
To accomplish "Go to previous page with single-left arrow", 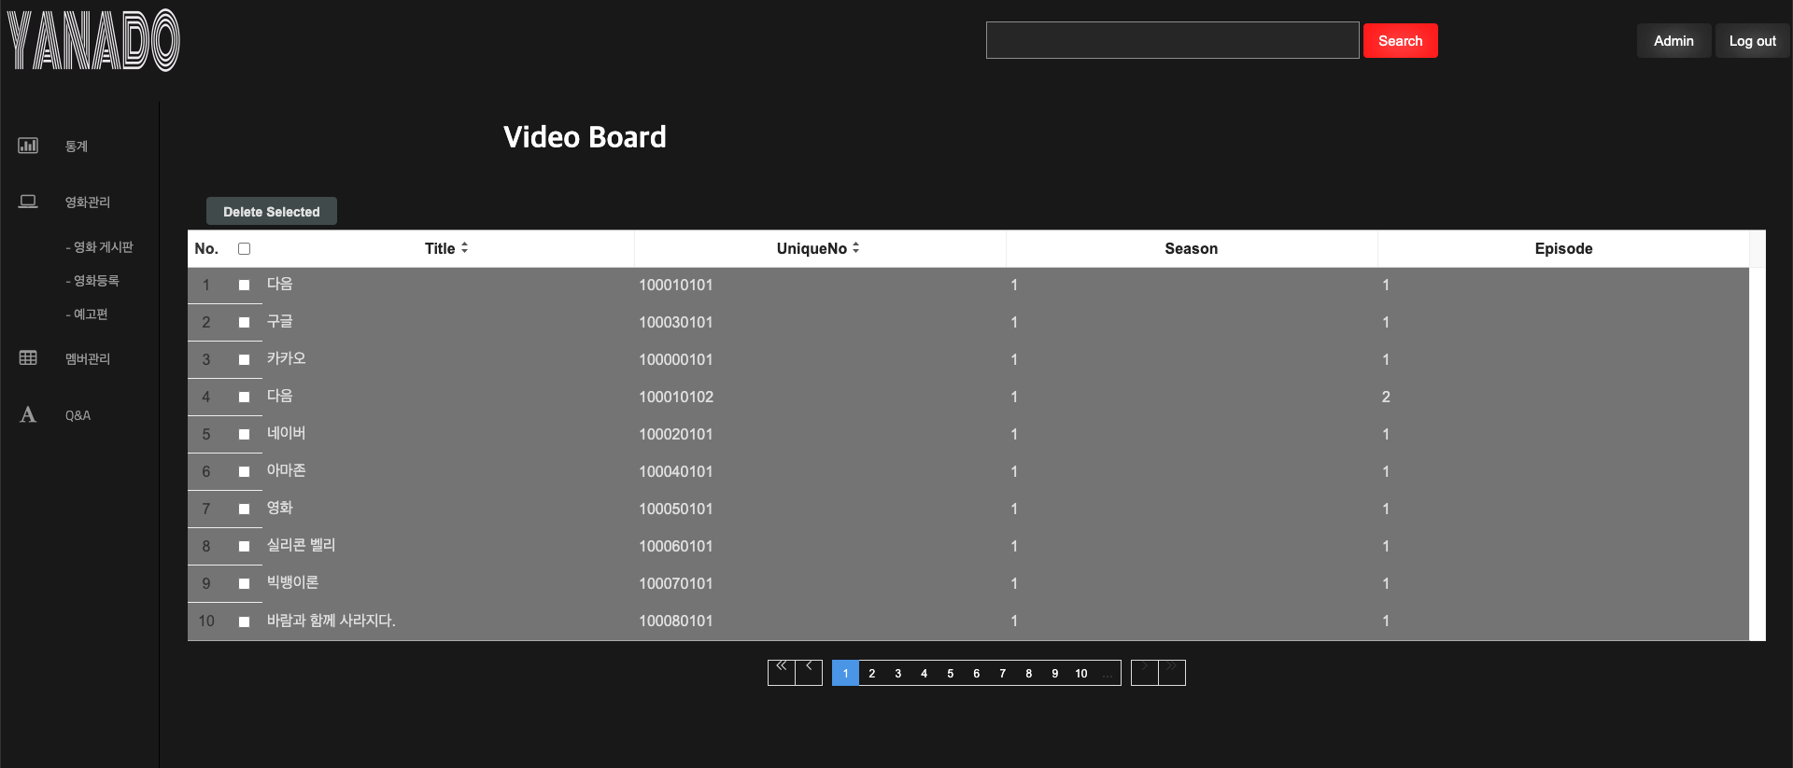I will tap(809, 673).
